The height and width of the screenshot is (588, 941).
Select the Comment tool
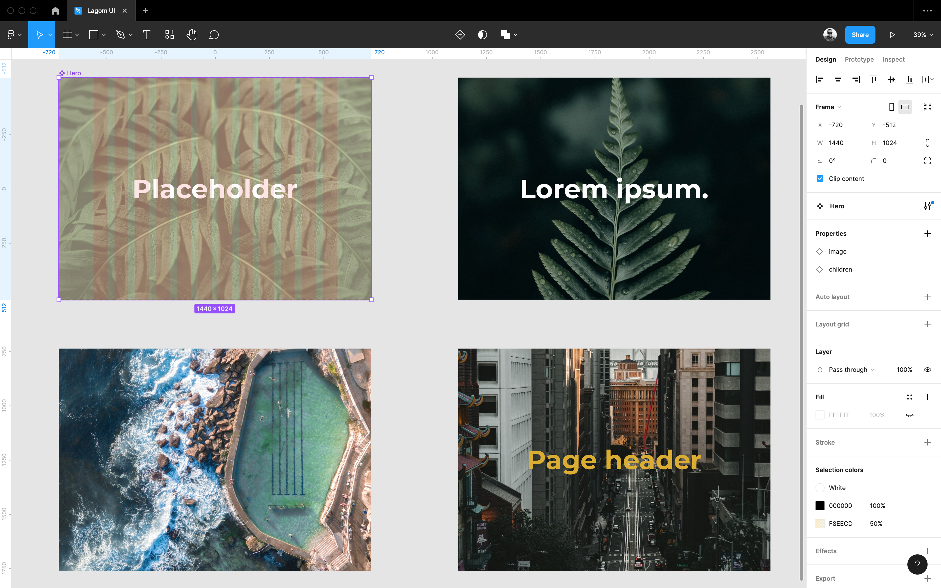point(213,35)
